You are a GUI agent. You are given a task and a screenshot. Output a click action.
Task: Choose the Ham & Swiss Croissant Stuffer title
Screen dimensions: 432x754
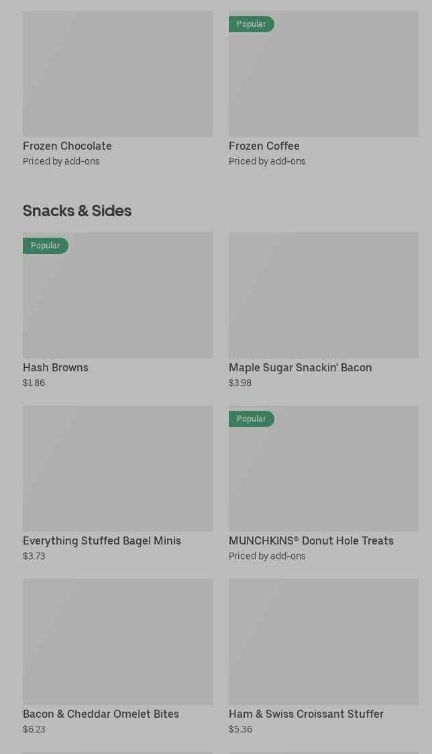pyautogui.click(x=306, y=714)
